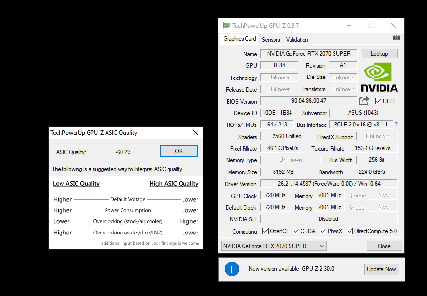This screenshot has height=296, width=427.
Task: Click the GPU field value 1E84
Action: pos(279,65)
